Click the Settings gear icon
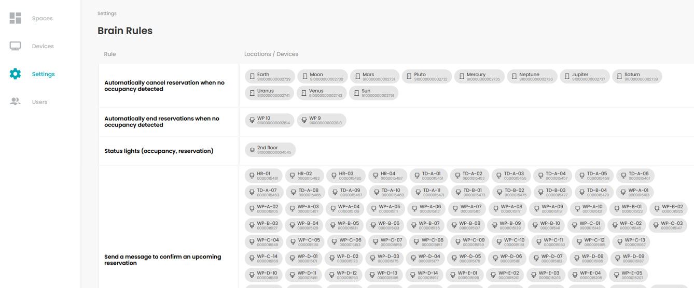This screenshot has width=694, height=288. (x=15, y=74)
